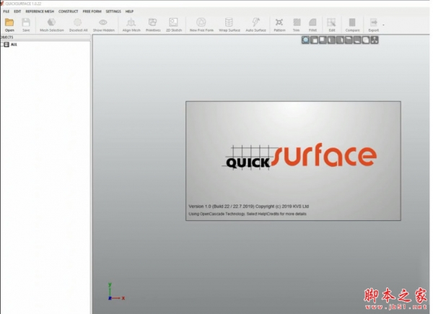Toggle the ALL objects checkbox
The image size is (433, 314).
2,44
